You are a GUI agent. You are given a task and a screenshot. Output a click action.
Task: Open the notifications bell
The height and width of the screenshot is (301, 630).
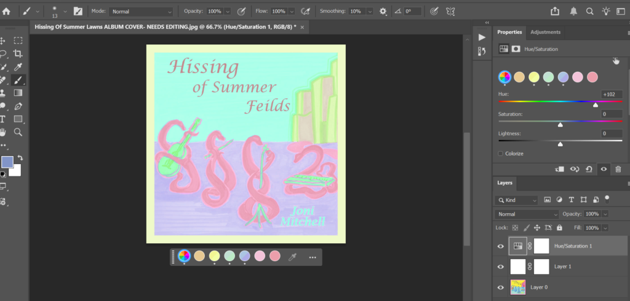[x=573, y=11]
